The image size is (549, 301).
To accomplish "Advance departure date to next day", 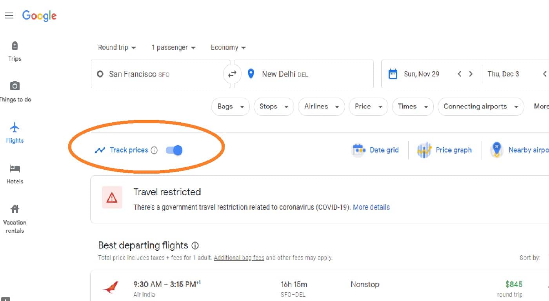I will click(471, 74).
